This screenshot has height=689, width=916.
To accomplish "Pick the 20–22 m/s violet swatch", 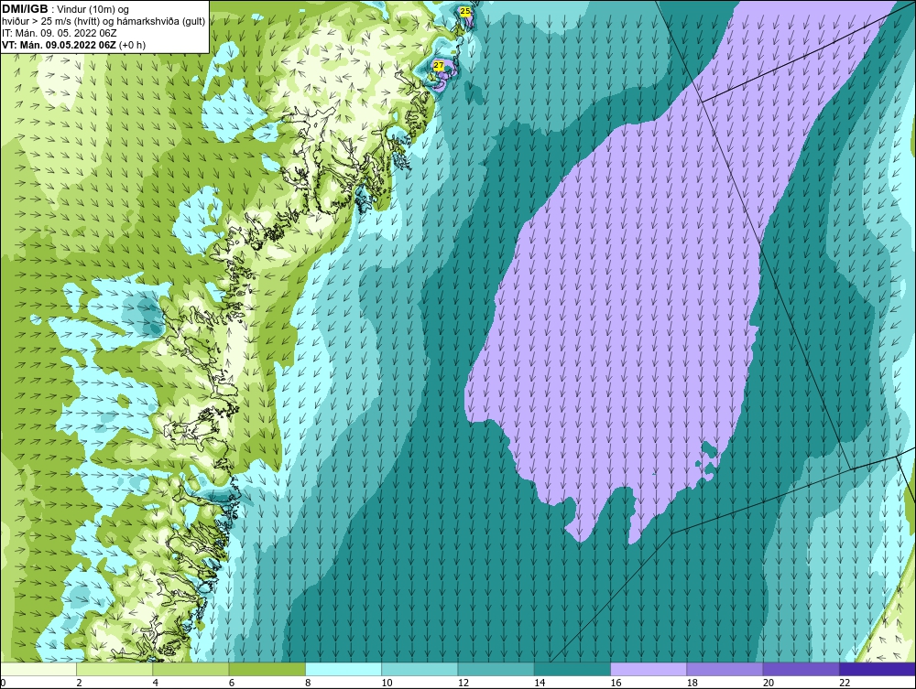I will [801, 669].
